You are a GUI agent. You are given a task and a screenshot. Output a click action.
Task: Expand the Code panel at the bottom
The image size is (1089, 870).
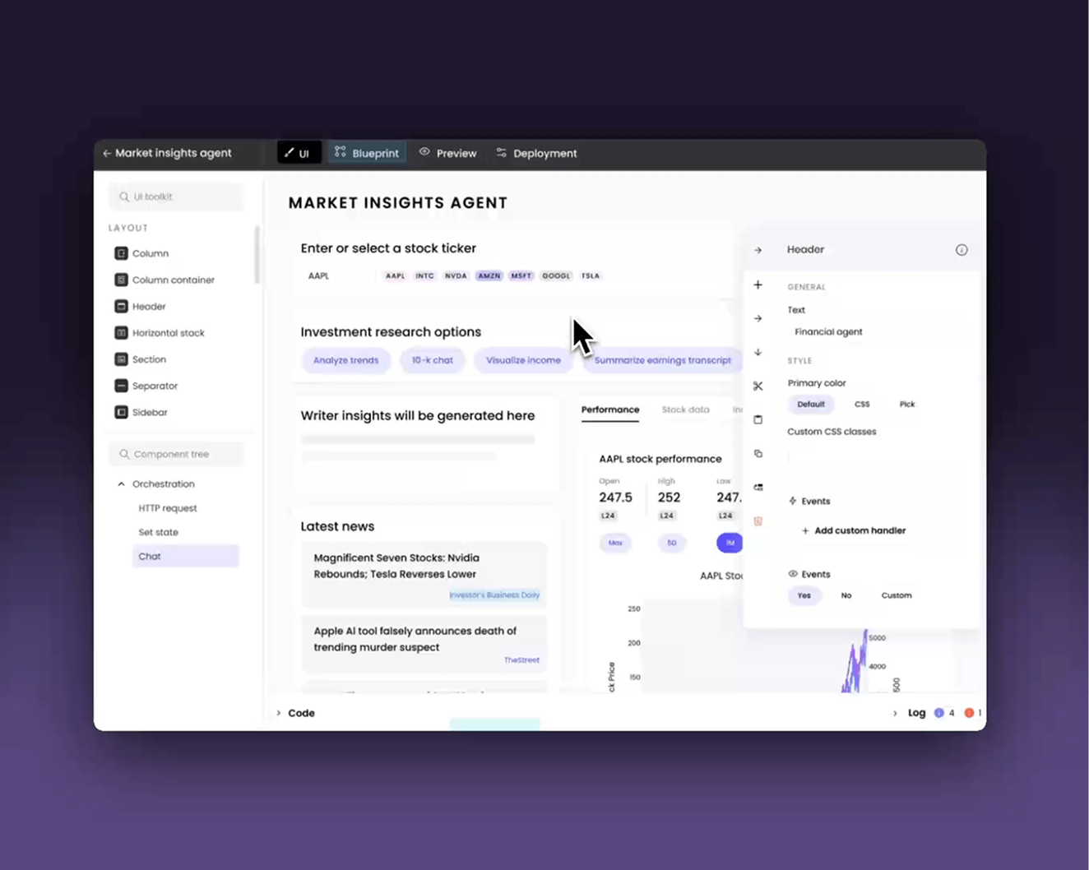pos(296,713)
